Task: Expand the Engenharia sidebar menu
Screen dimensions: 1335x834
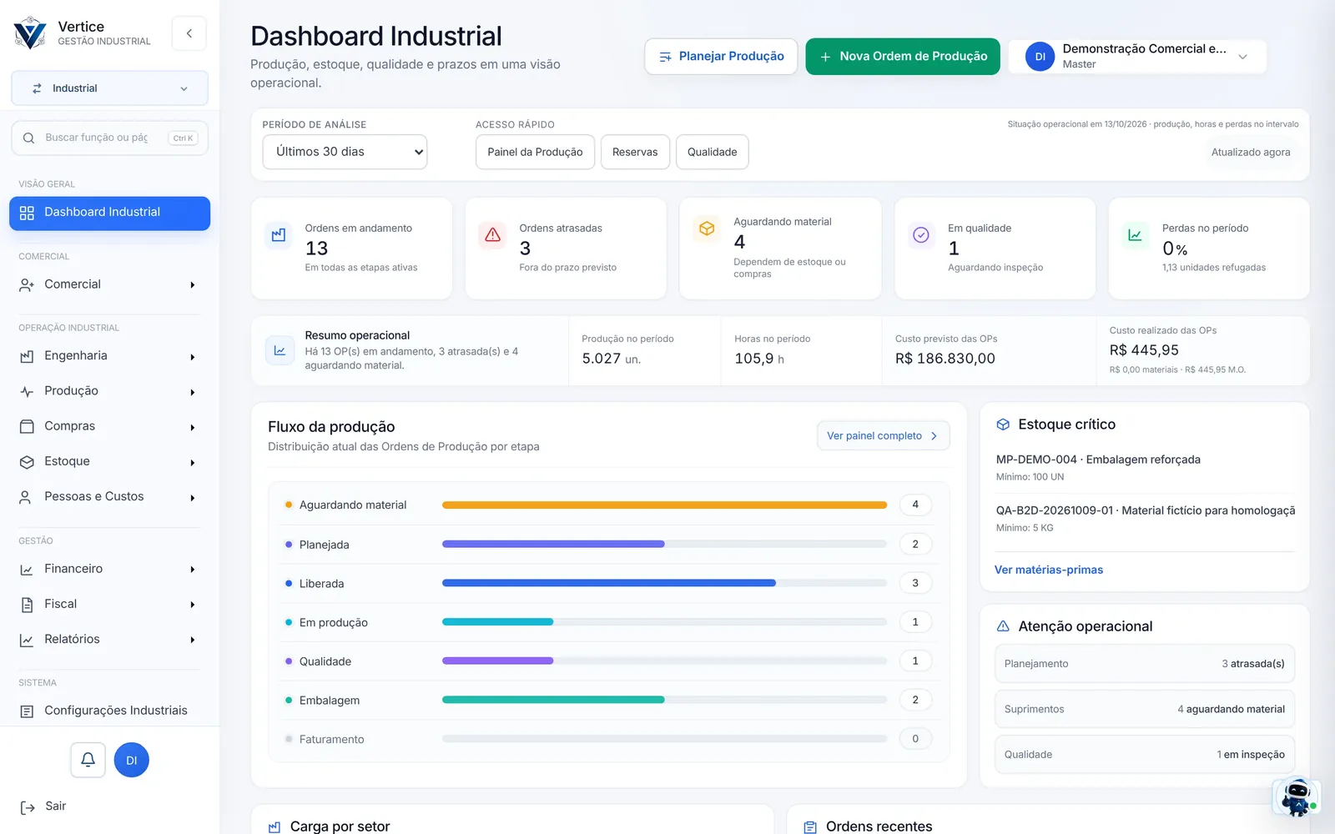Action: pos(109,356)
